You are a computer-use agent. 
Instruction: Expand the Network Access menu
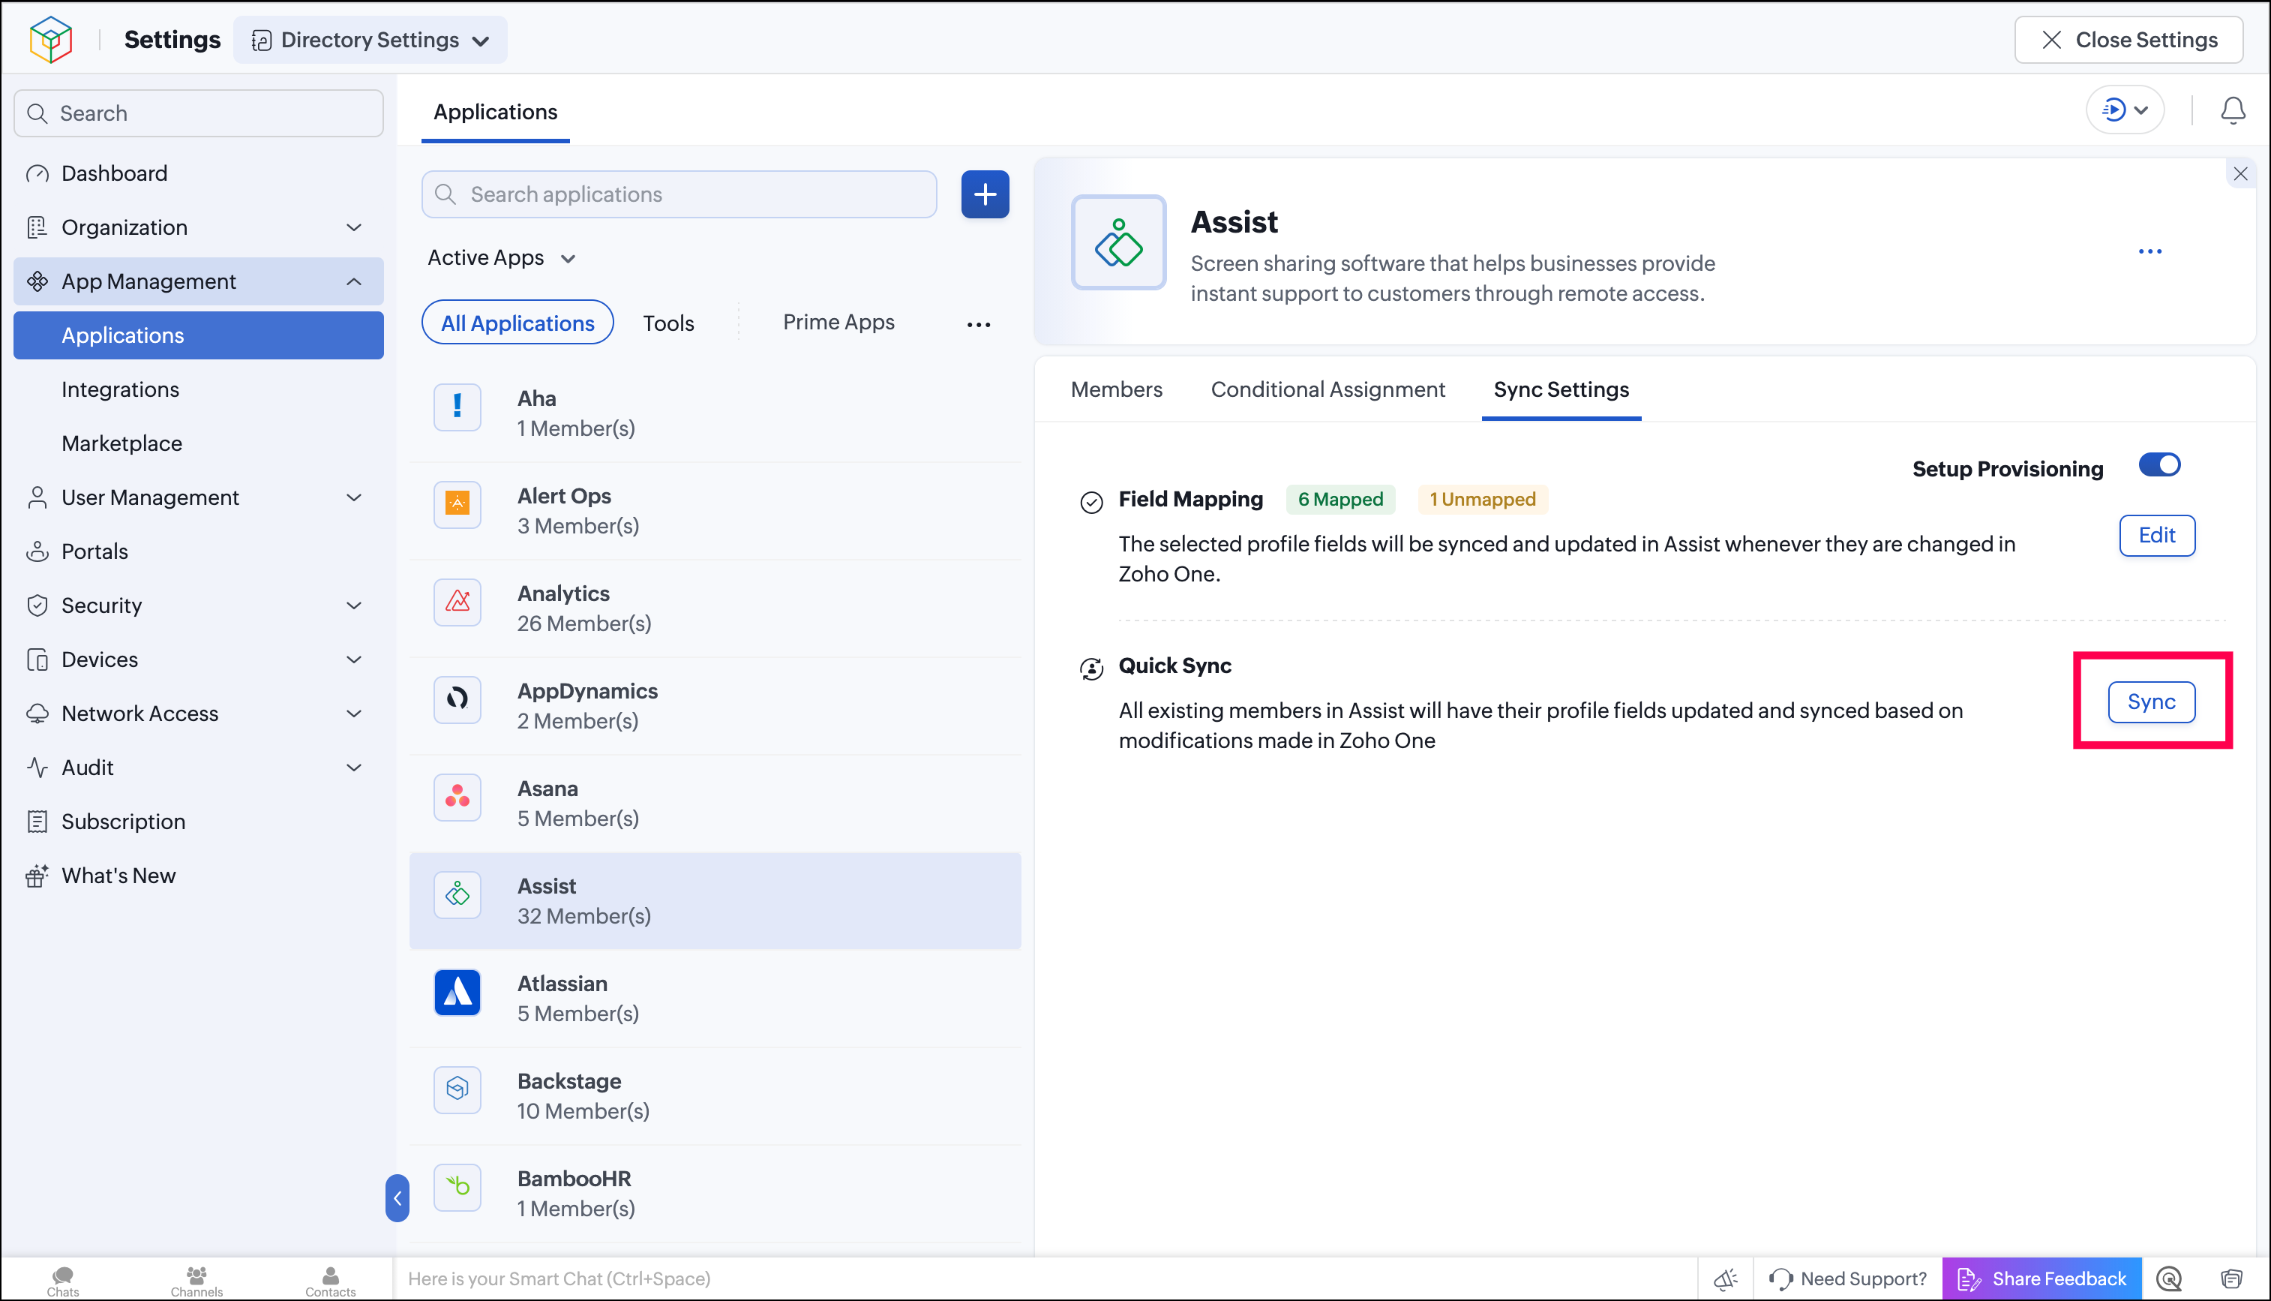pos(198,713)
